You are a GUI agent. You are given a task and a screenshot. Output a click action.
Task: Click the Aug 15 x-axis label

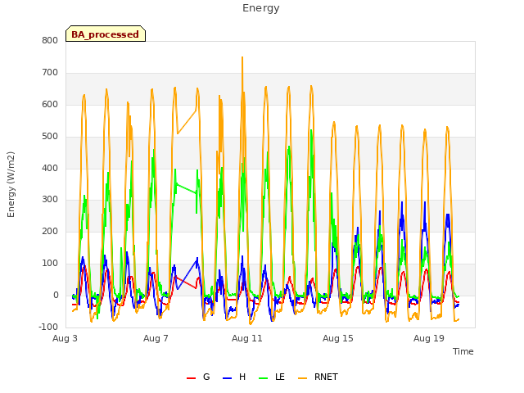click(x=338, y=338)
